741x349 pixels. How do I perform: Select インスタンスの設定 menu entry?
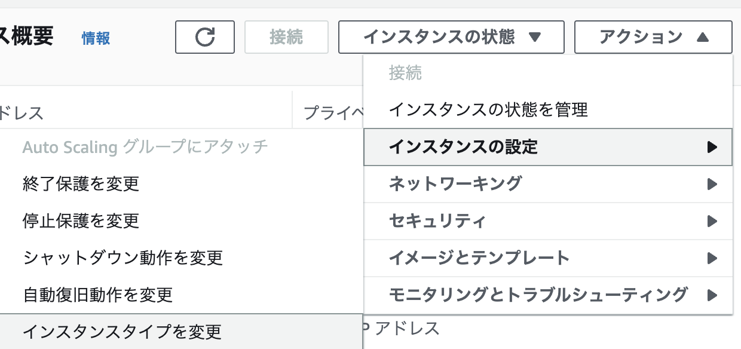pos(466,147)
